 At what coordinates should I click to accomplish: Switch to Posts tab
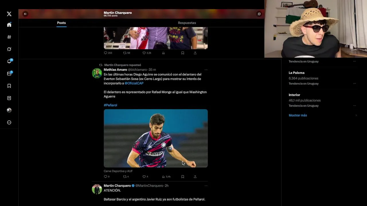tap(61, 23)
